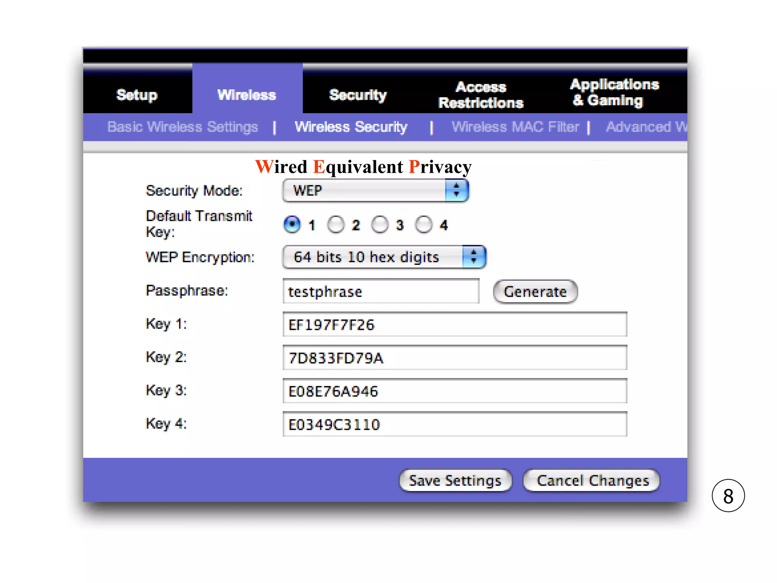Expand the Security Mode WEP dropdown
777x583 pixels.
point(364,190)
